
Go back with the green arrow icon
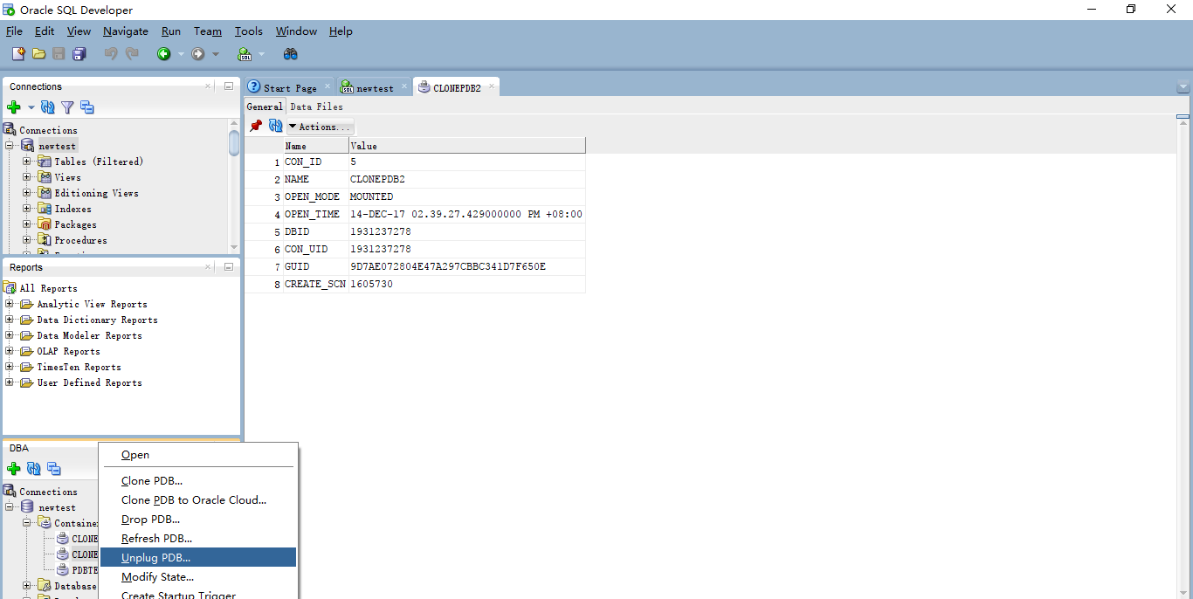click(x=164, y=54)
